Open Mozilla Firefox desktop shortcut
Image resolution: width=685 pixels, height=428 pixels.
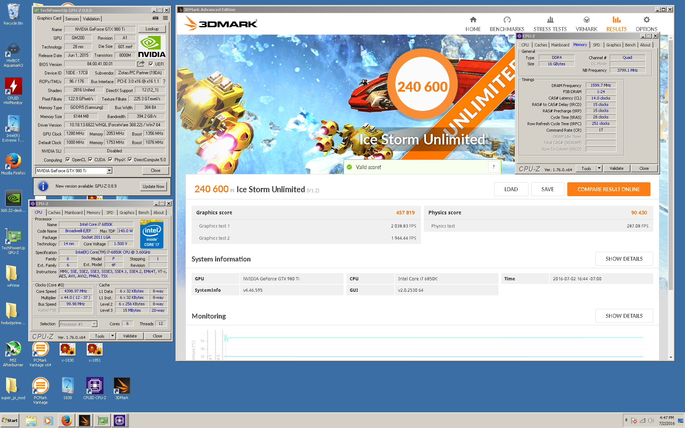point(13,164)
